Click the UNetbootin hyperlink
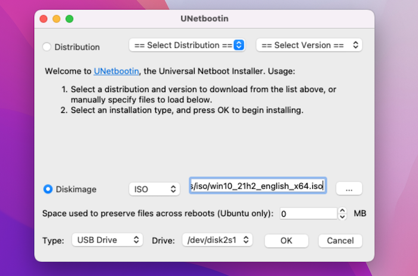 pos(116,71)
